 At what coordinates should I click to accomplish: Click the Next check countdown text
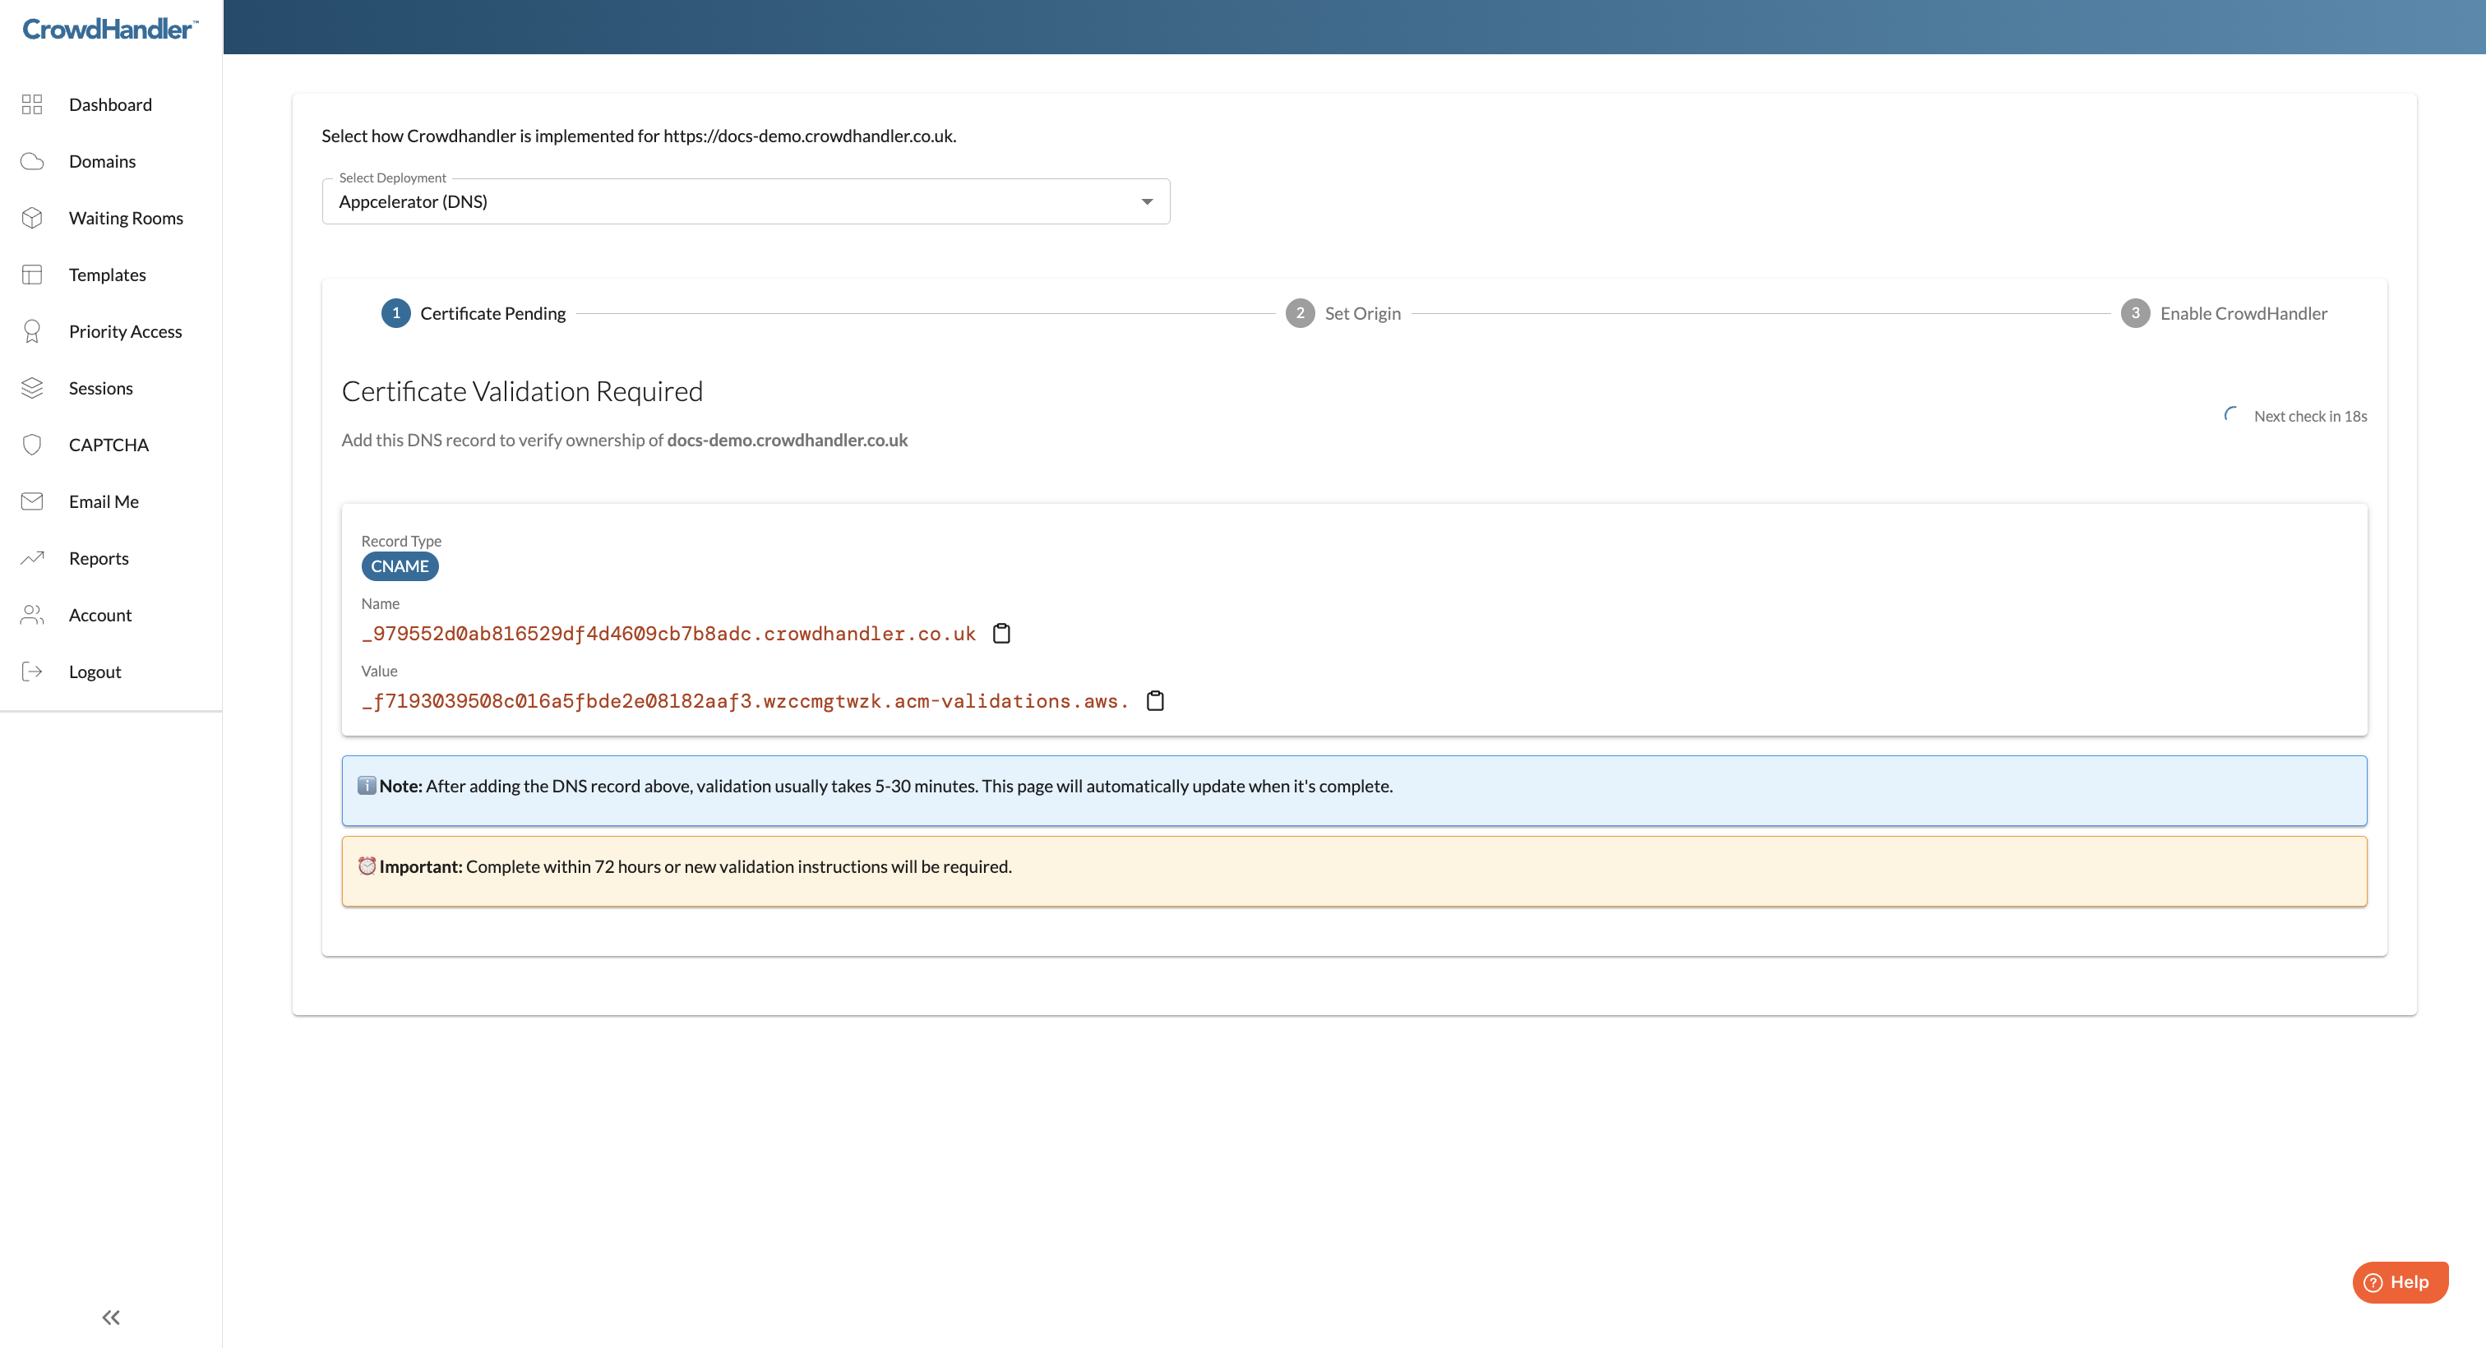(2310, 416)
